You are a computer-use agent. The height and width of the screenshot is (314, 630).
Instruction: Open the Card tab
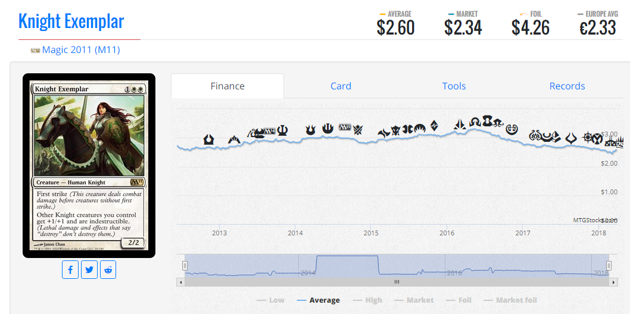point(341,86)
